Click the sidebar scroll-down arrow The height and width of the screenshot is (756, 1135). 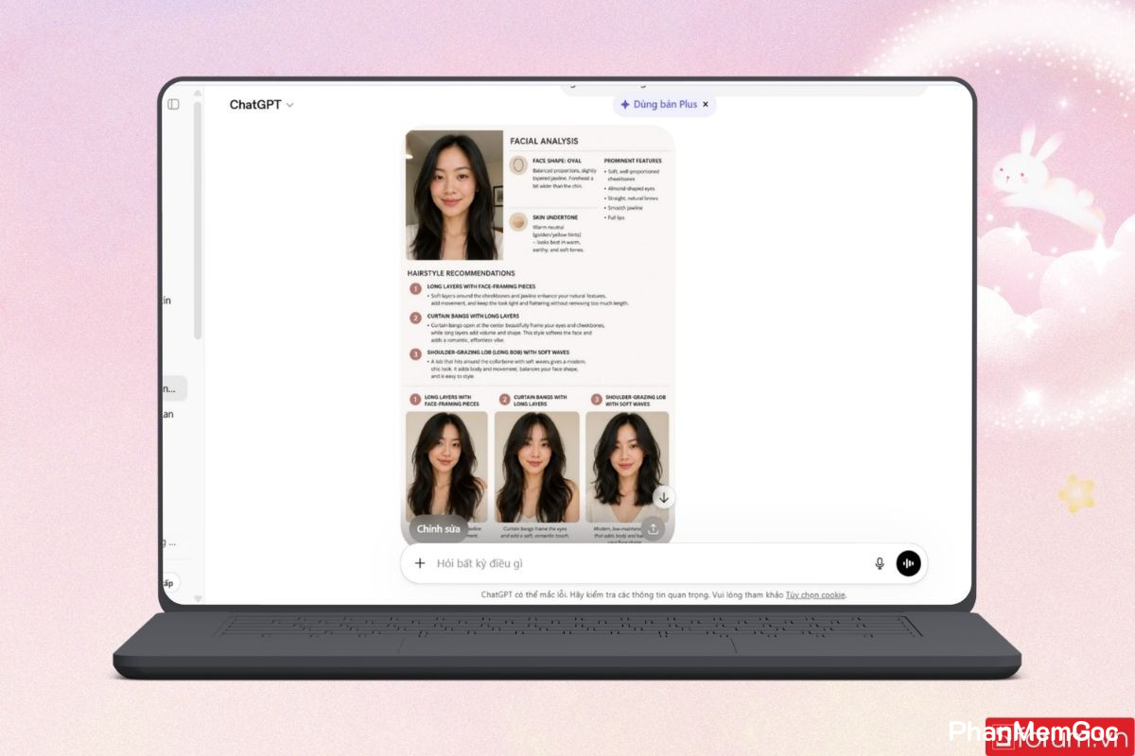point(198,598)
